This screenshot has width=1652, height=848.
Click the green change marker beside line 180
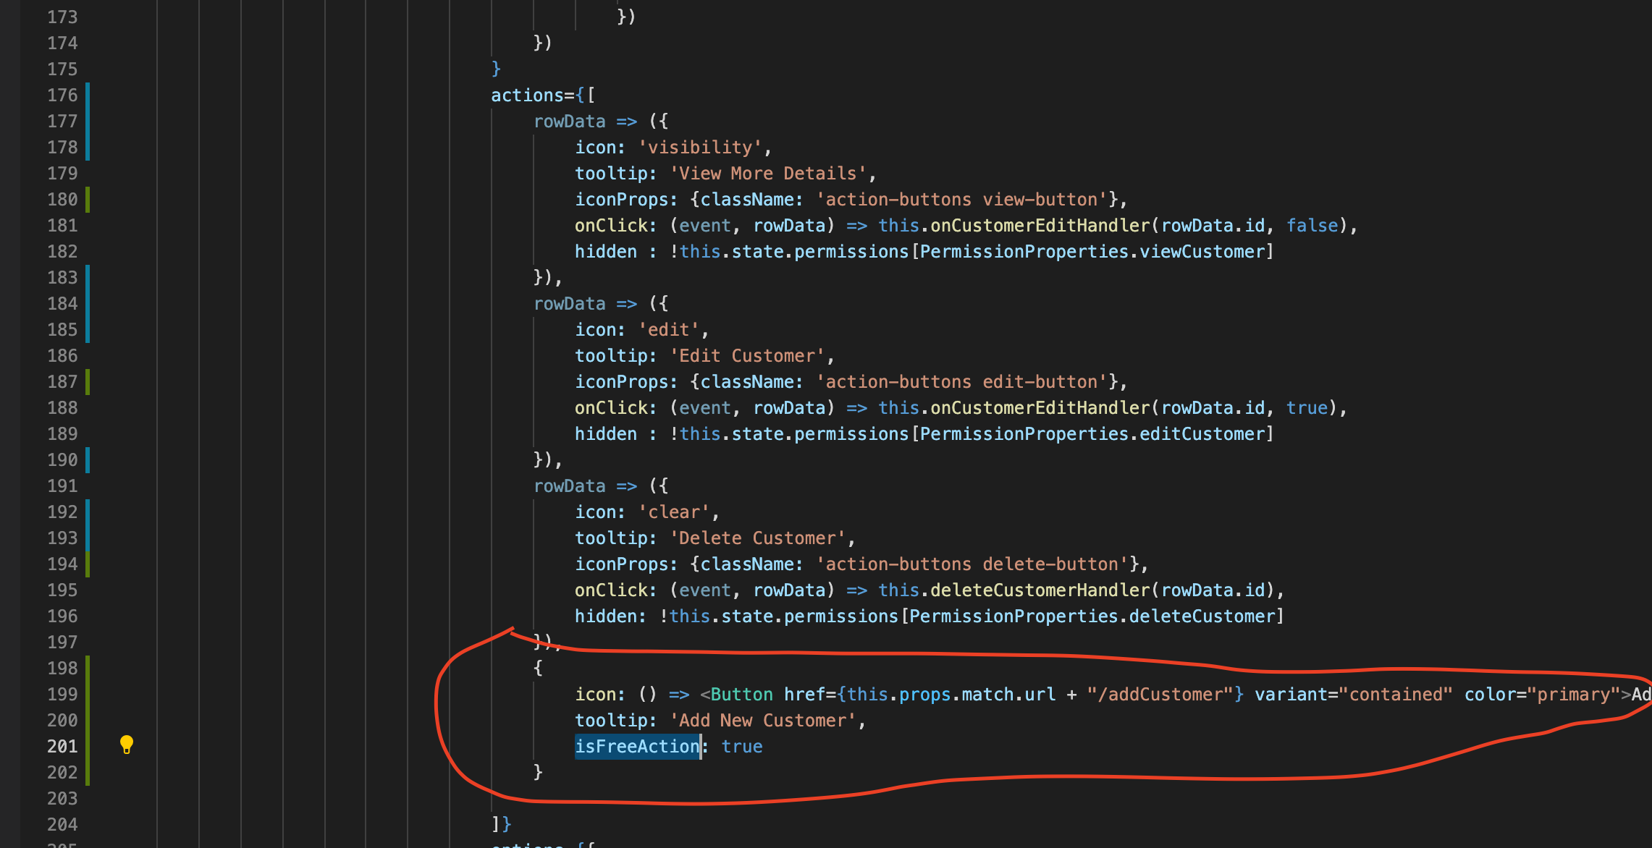(x=88, y=200)
